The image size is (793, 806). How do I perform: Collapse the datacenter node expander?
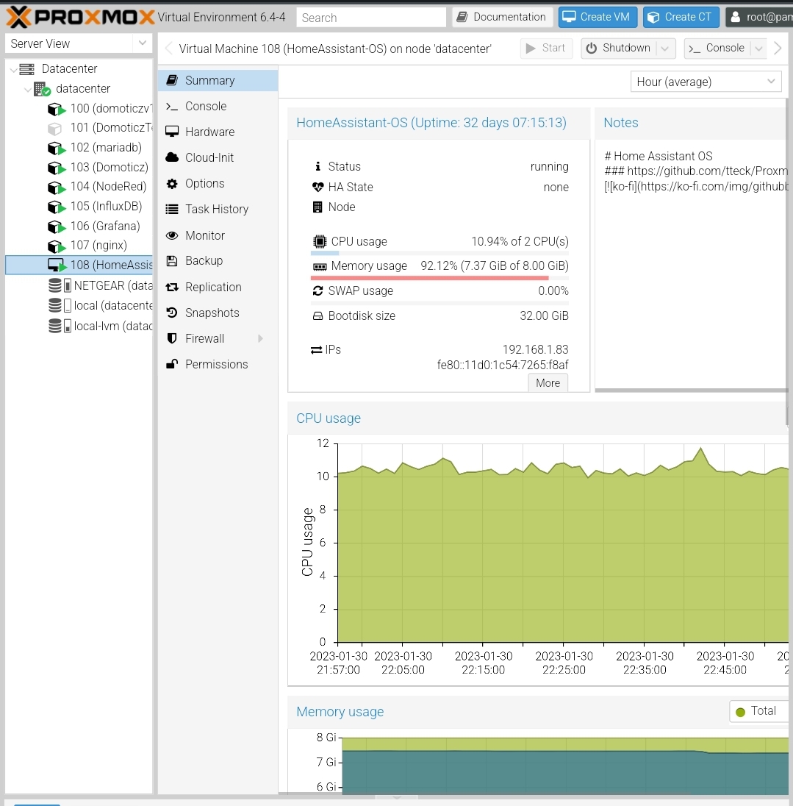[x=28, y=89]
